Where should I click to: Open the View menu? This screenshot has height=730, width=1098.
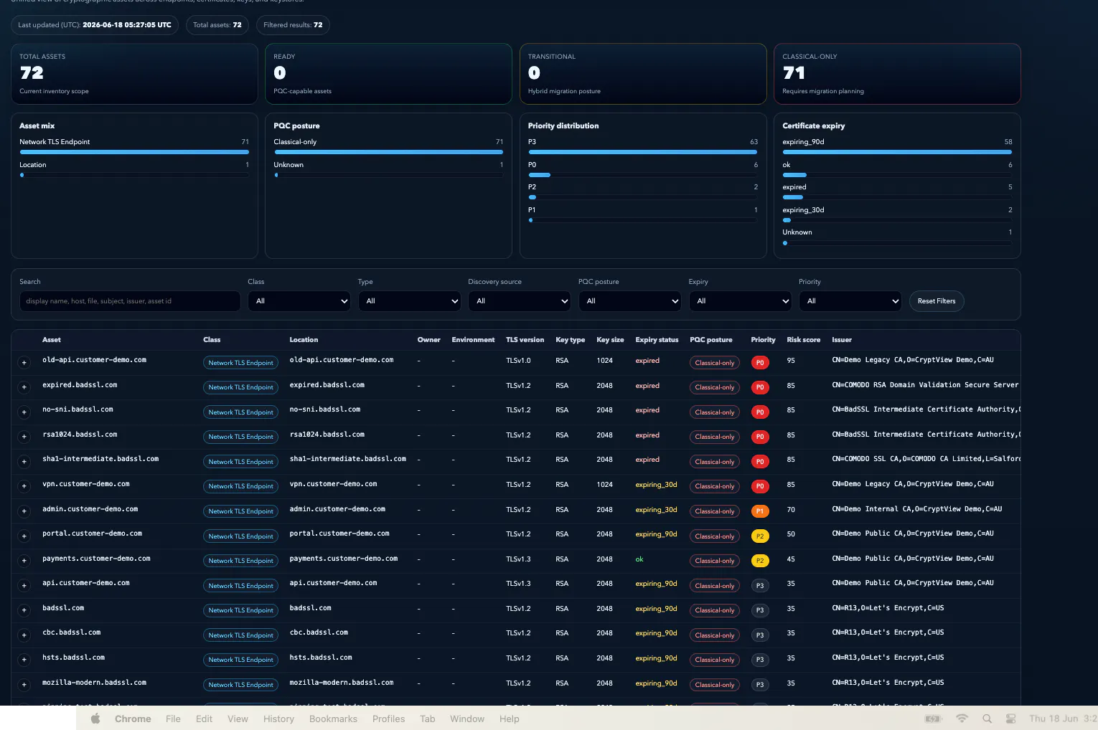tap(238, 719)
